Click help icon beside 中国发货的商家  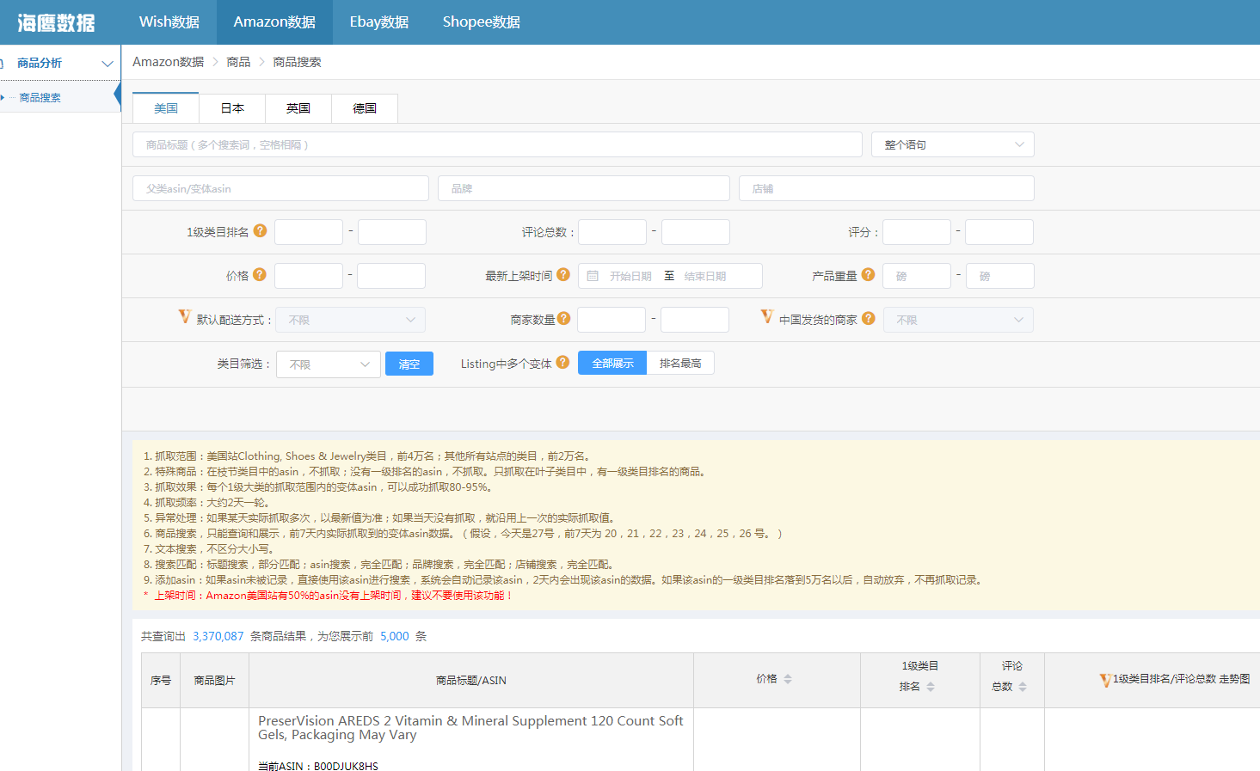869,318
